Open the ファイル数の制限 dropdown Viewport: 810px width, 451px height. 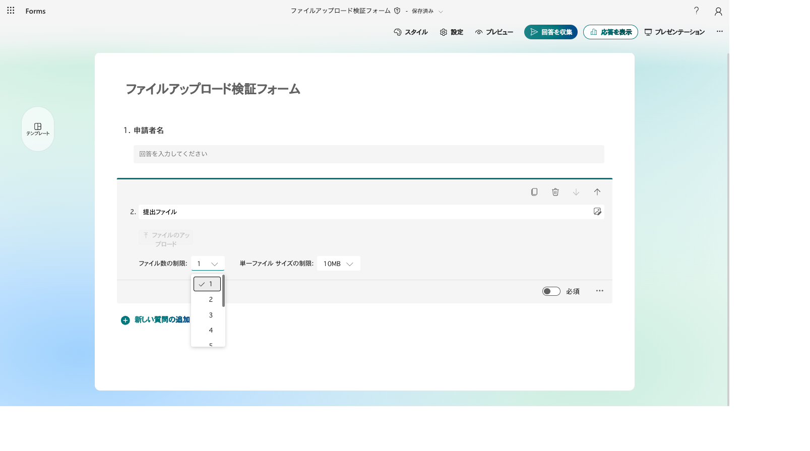[x=208, y=264]
